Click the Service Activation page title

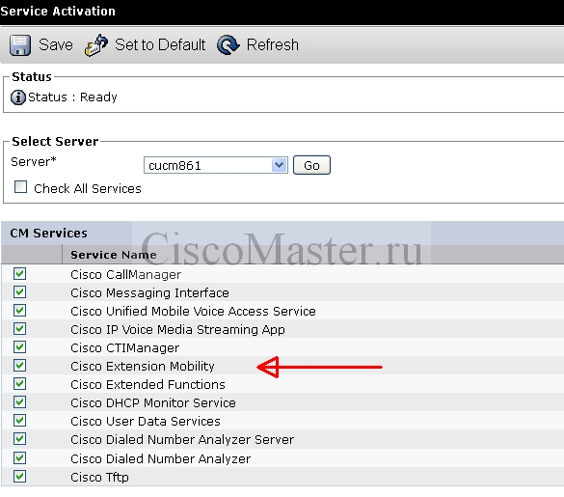(x=58, y=12)
